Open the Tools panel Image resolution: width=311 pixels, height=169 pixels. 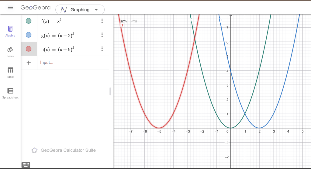tap(10, 52)
